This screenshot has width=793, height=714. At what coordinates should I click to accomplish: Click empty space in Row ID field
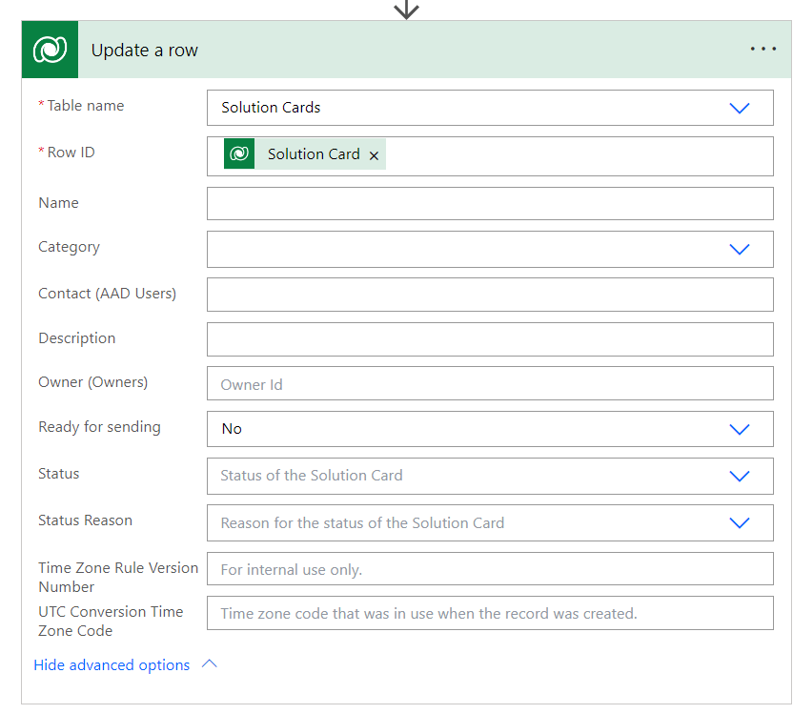tap(572, 155)
